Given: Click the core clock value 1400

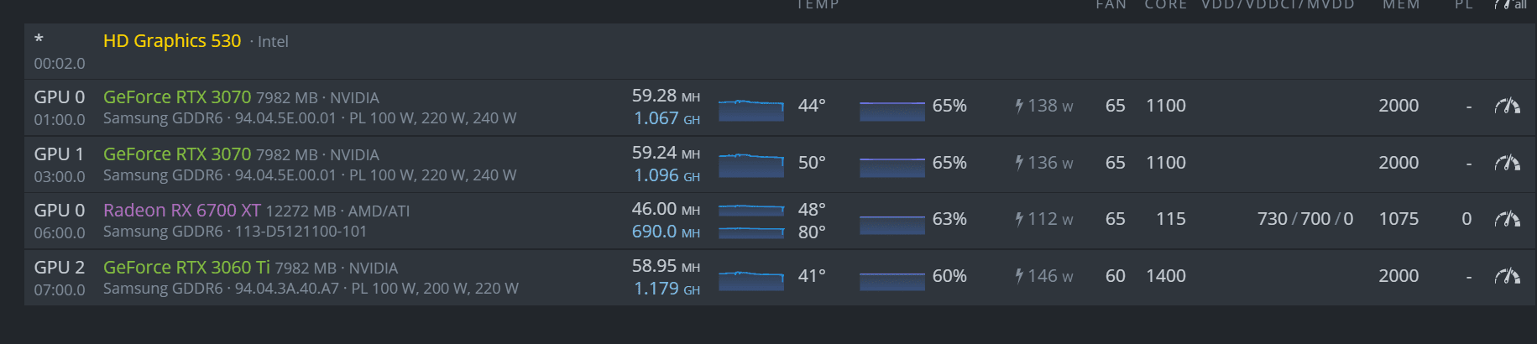Looking at the screenshot, I should pos(1166,276).
